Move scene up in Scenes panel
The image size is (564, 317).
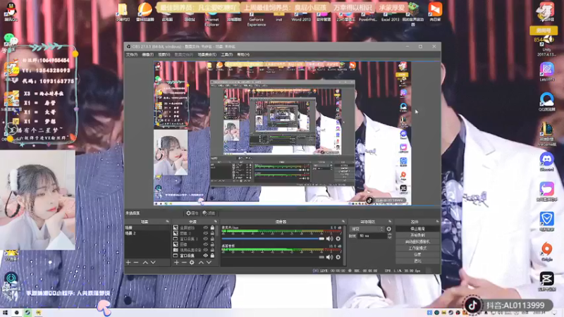tap(145, 263)
